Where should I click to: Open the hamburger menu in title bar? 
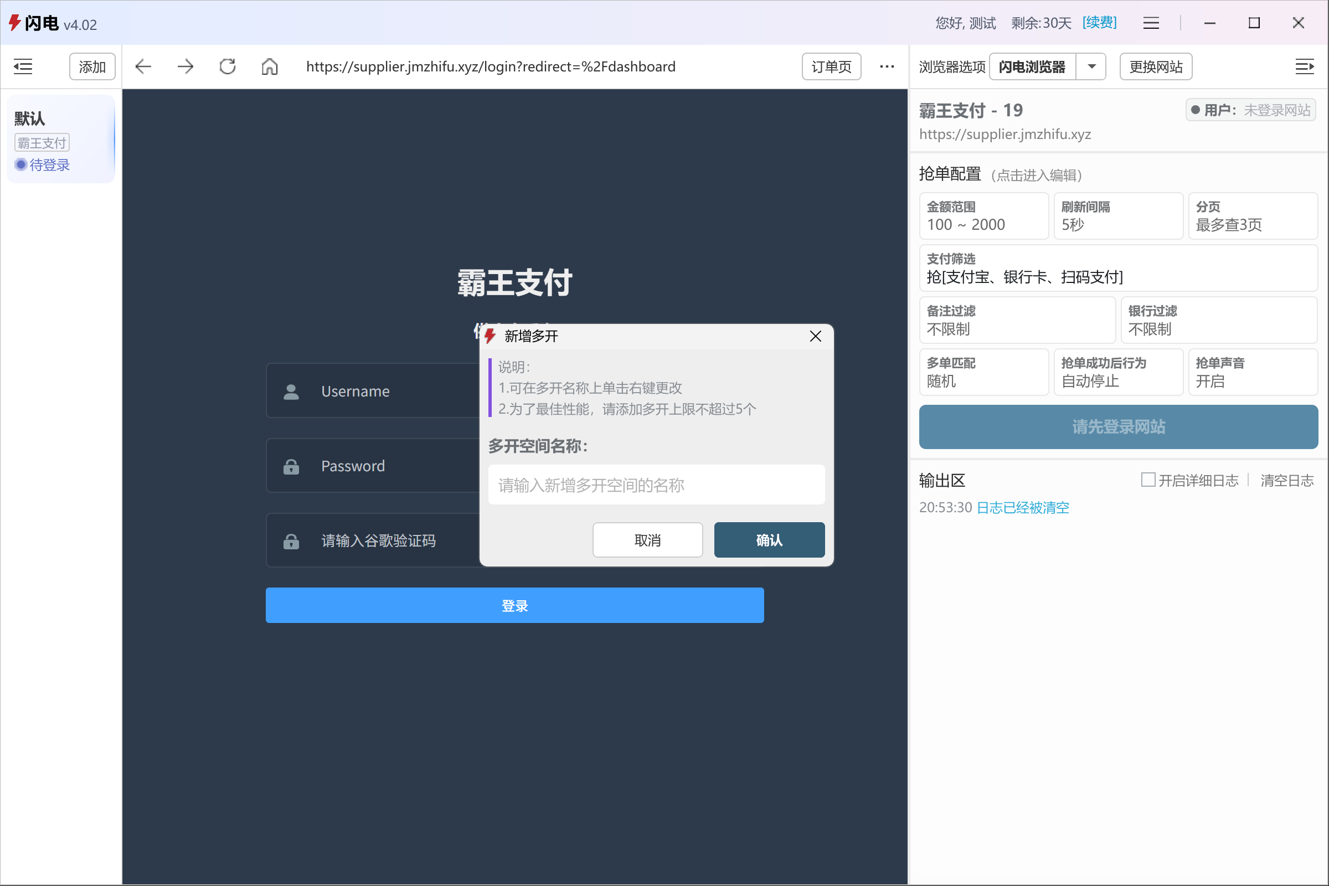pyautogui.click(x=1151, y=23)
